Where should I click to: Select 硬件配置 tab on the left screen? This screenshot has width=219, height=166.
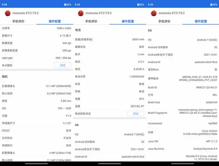55,21
